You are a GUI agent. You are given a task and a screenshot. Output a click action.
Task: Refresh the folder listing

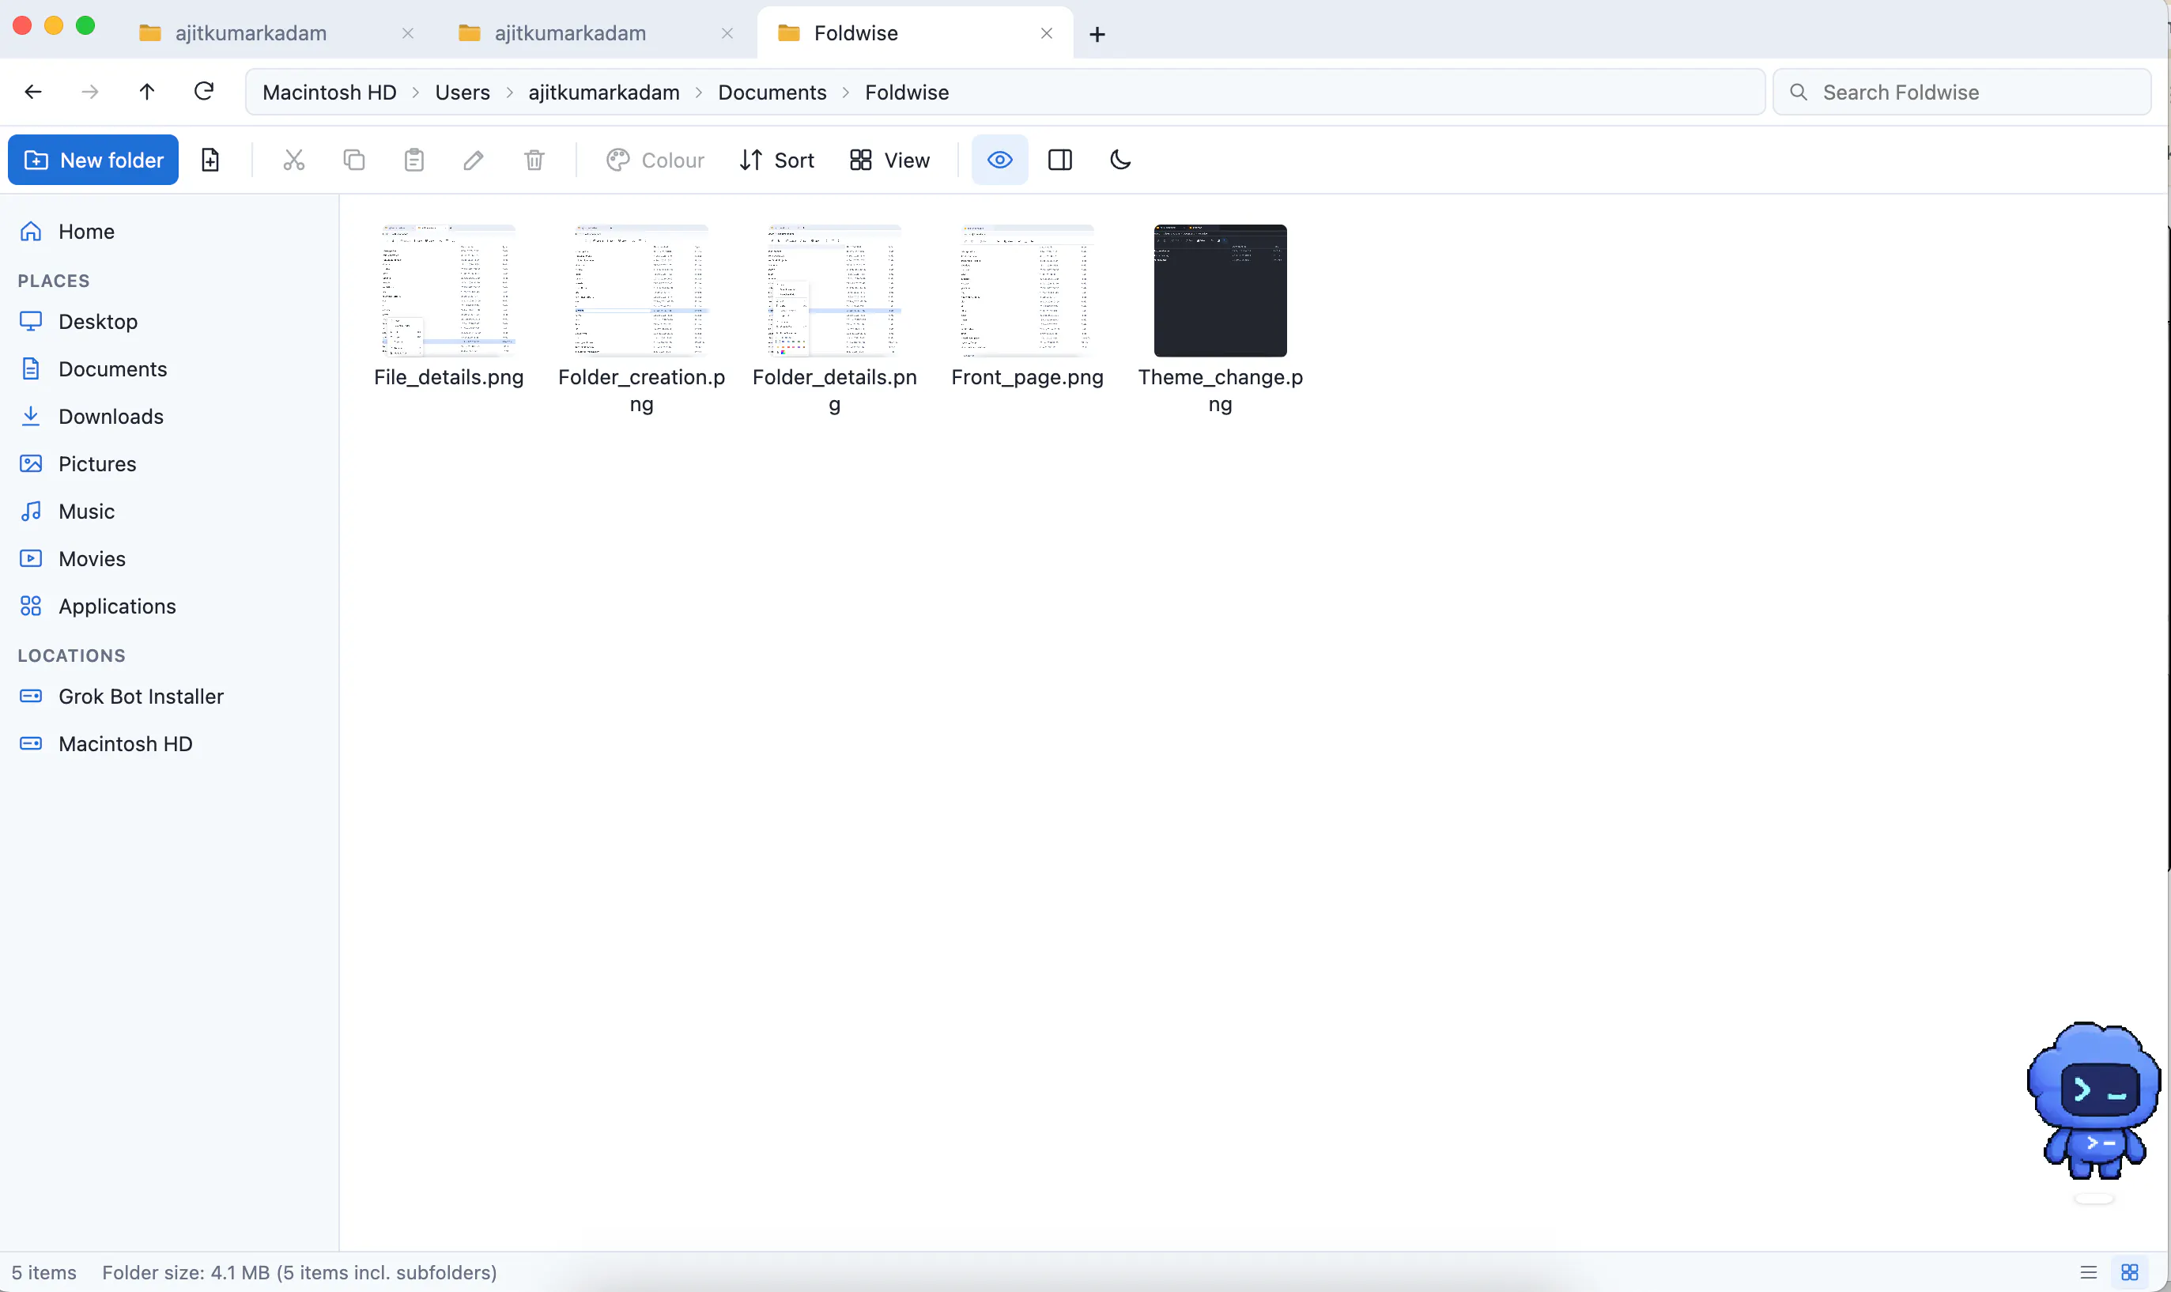click(x=204, y=92)
